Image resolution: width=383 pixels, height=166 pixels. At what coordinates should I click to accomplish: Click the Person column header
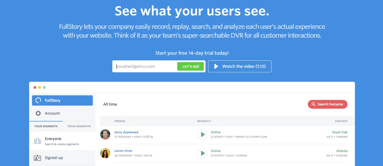(120, 121)
